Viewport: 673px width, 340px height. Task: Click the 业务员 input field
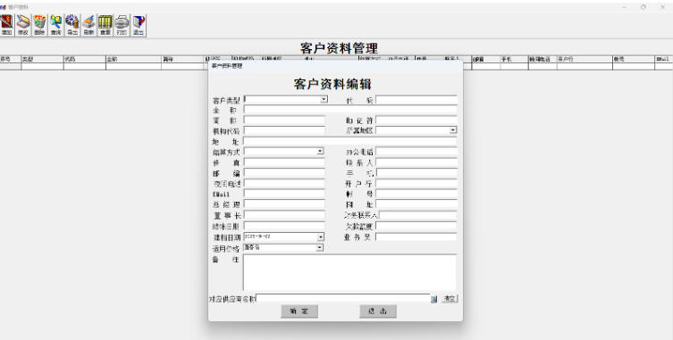coord(416,236)
